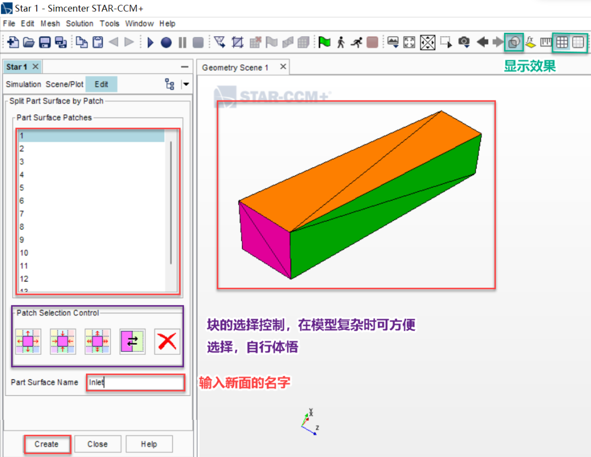
Task: Toggle the mesh display grid icon
Action: point(562,42)
